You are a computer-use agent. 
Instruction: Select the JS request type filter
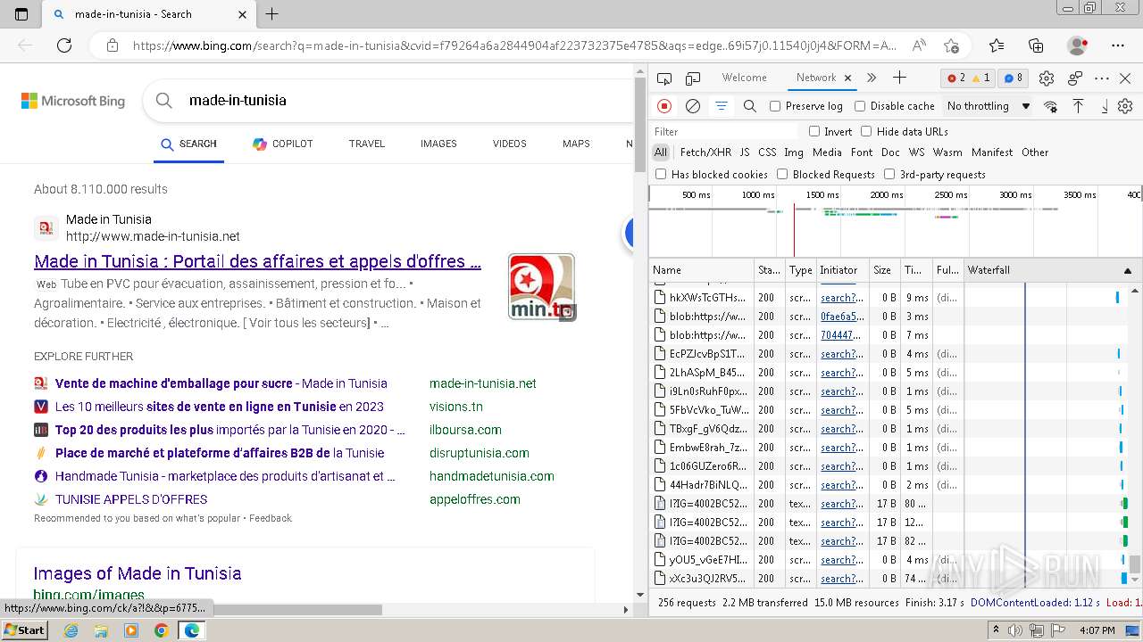[745, 152]
